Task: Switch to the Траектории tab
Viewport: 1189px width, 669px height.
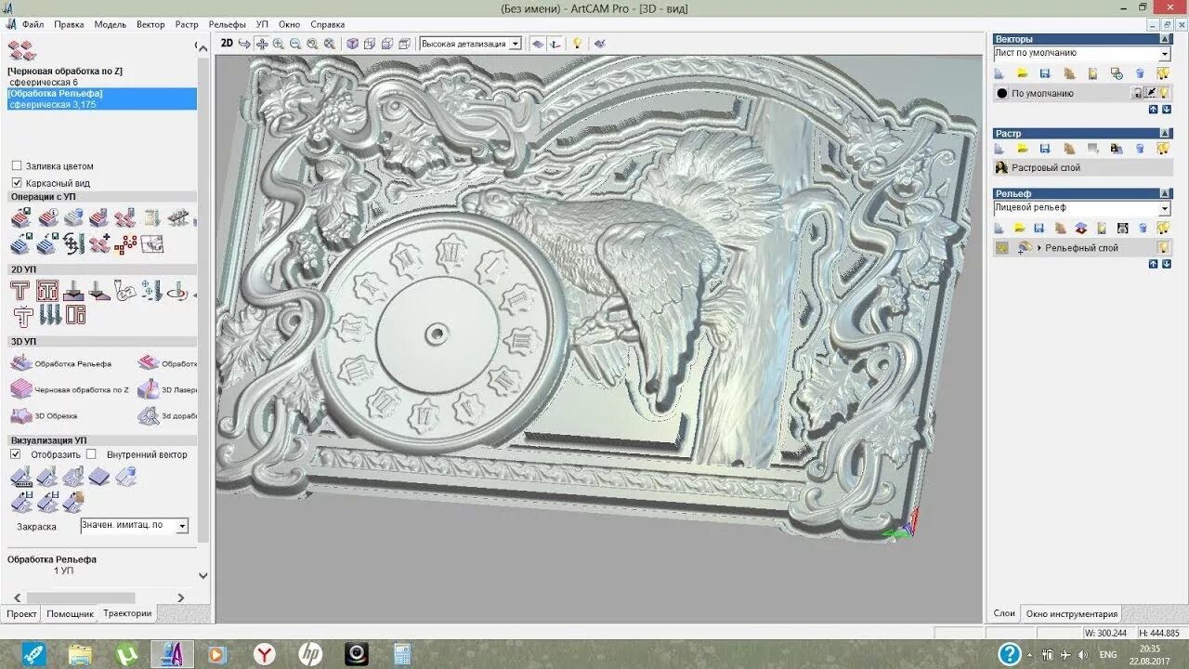Action: [127, 613]
